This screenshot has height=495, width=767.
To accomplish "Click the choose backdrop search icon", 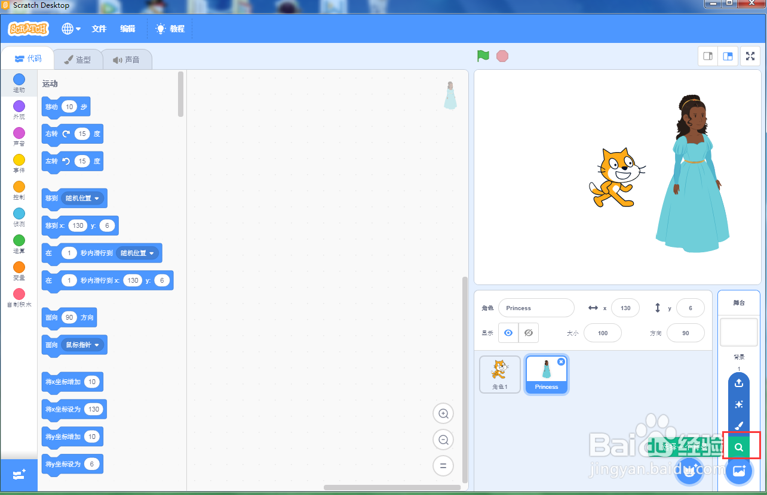I will (739, 447).
